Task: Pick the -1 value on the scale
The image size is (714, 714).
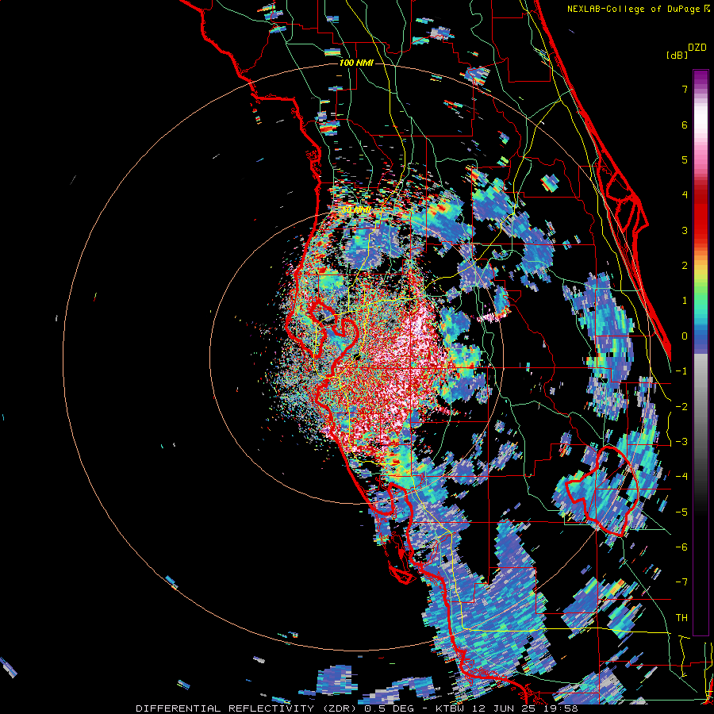Action: [x=681, y=371]
